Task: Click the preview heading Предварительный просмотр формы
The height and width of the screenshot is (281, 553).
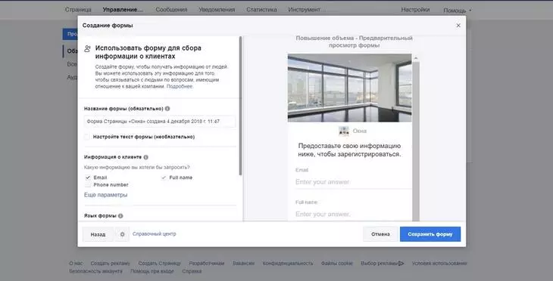Action: pos(354,42)
